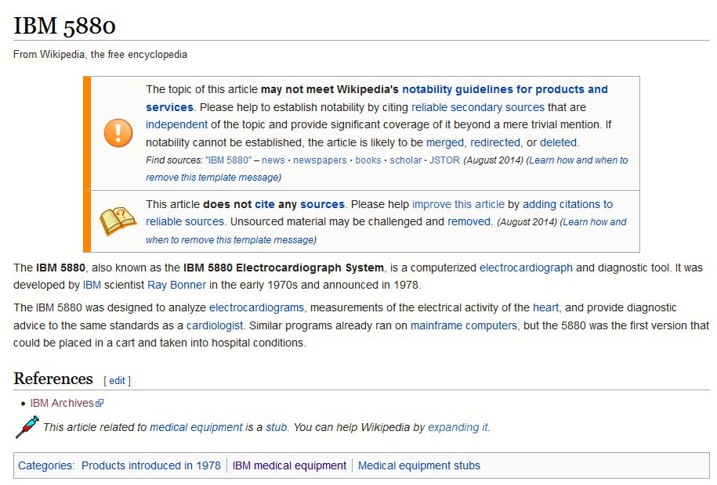Click the orange exclamation notability warning icon

118,133
